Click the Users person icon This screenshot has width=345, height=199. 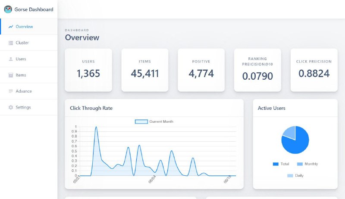coord(10,59)
